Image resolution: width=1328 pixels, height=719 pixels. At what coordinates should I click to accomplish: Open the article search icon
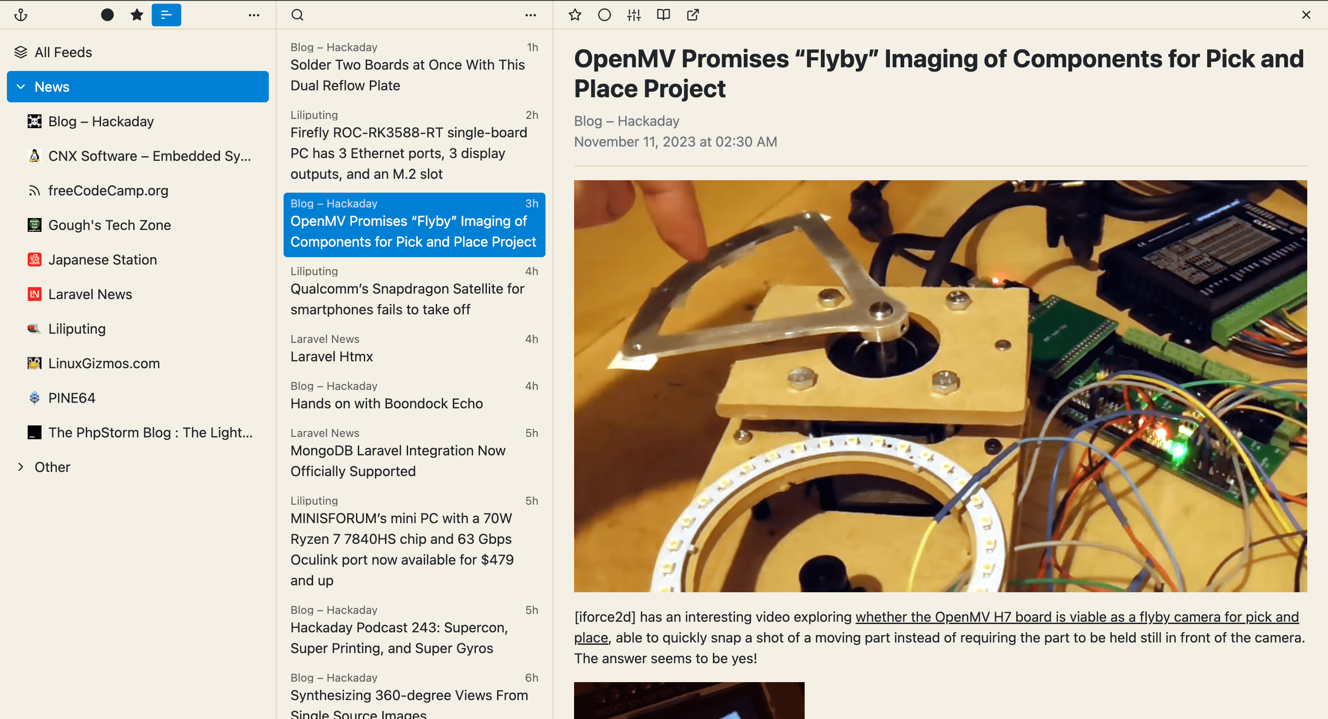click(x=297, y=15)
